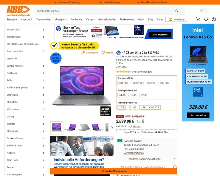Click the main laptop product image
The width and height of the screenshot is (220, 176).
click(x=82, y=85)
